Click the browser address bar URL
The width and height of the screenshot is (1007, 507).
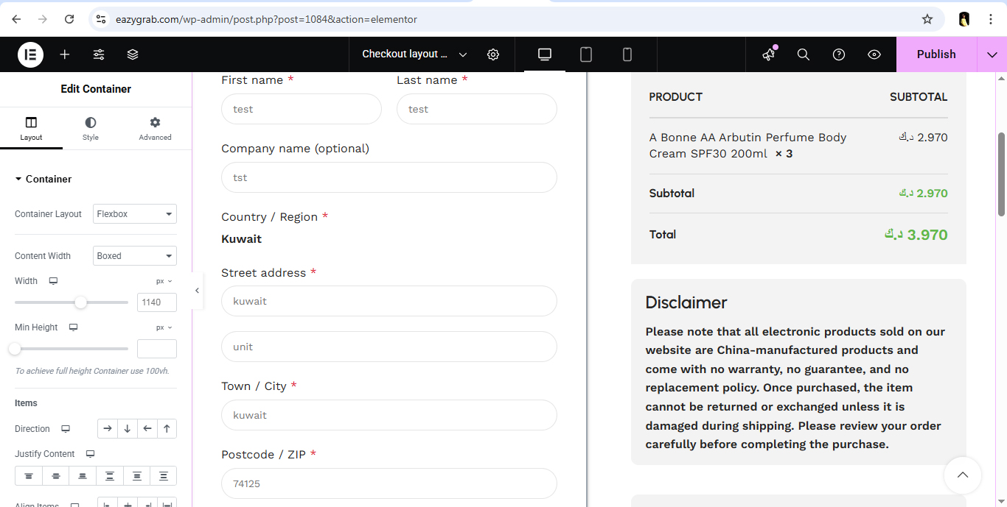[x=266, y=19]
